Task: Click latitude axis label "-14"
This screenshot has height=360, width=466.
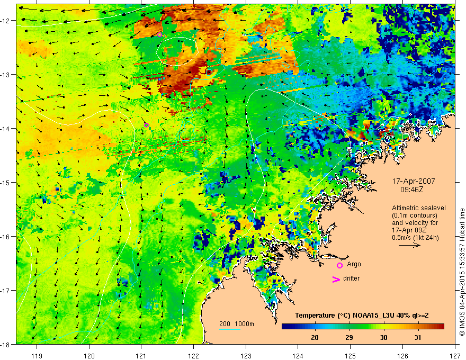Action: (x=6, y=129)
